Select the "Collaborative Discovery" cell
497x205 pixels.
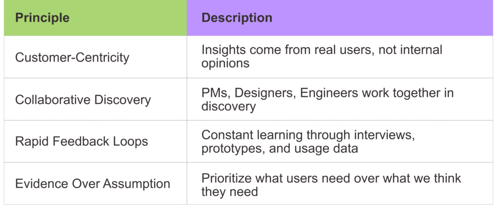pos(83,100)
